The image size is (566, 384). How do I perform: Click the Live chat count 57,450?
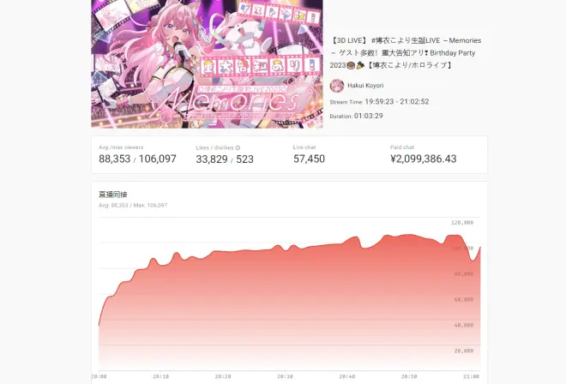pos(309,159)
